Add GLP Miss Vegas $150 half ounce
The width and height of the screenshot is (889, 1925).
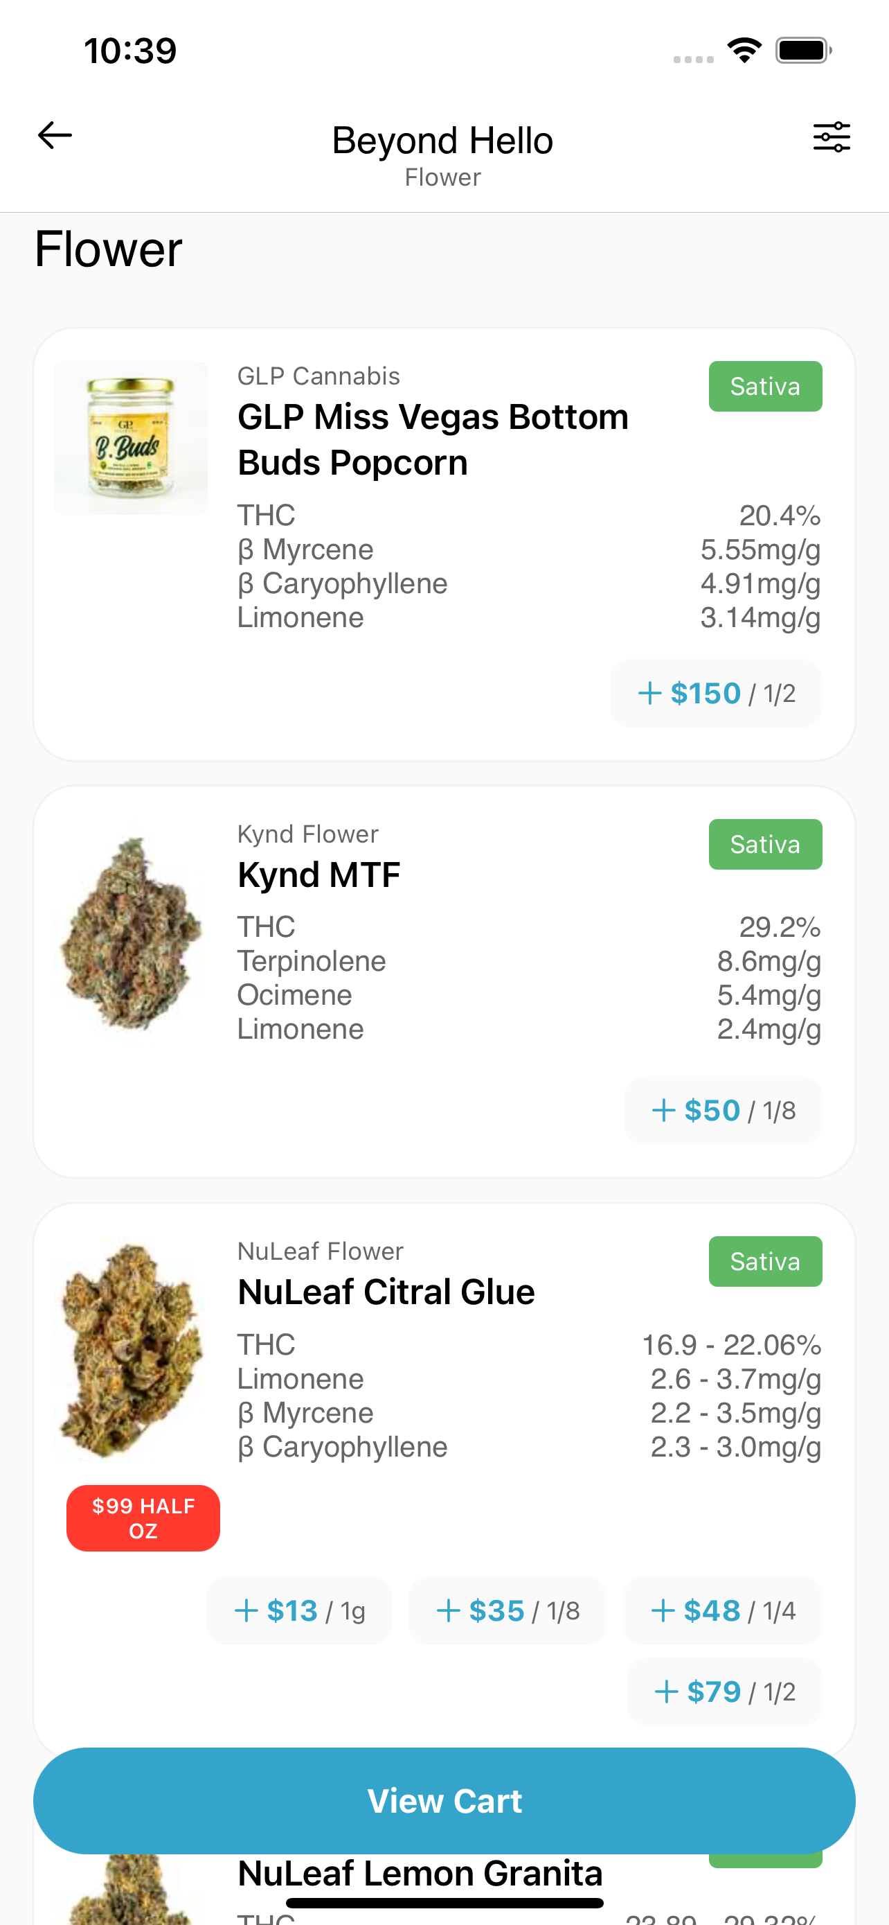click(716, 694)
